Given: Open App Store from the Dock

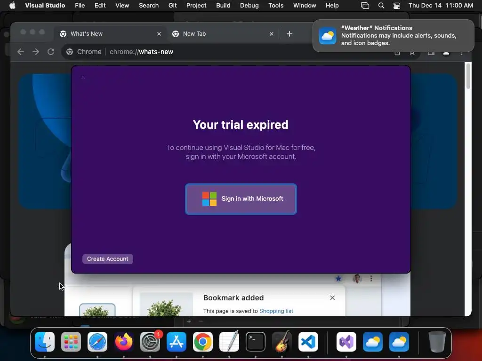Looking at the screenshot, I should (177, 341).
